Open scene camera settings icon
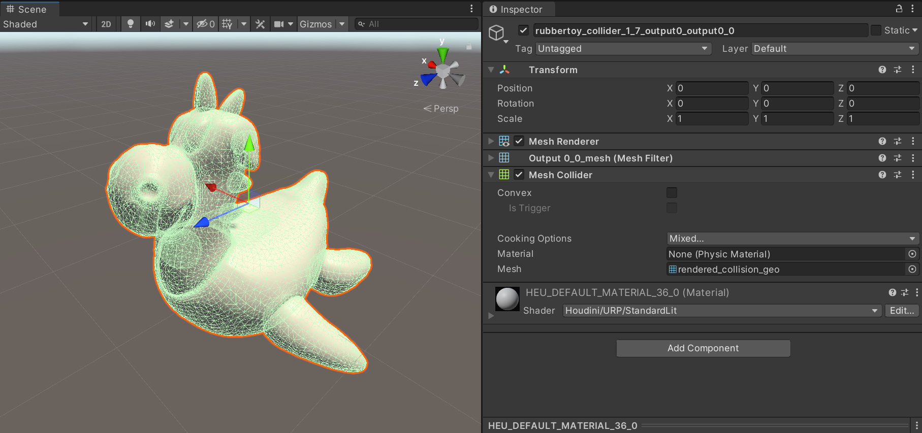Screen dimensions: 922x433 click(279, 24)
